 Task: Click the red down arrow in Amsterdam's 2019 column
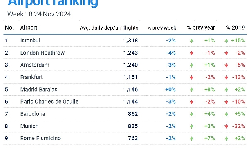[x=226, y=65]
